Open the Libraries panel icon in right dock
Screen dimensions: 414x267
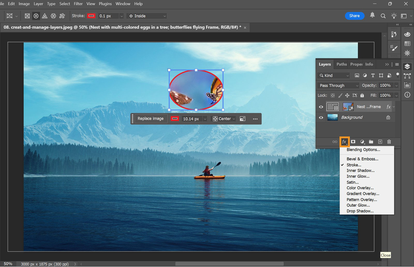tap(407, 85)
